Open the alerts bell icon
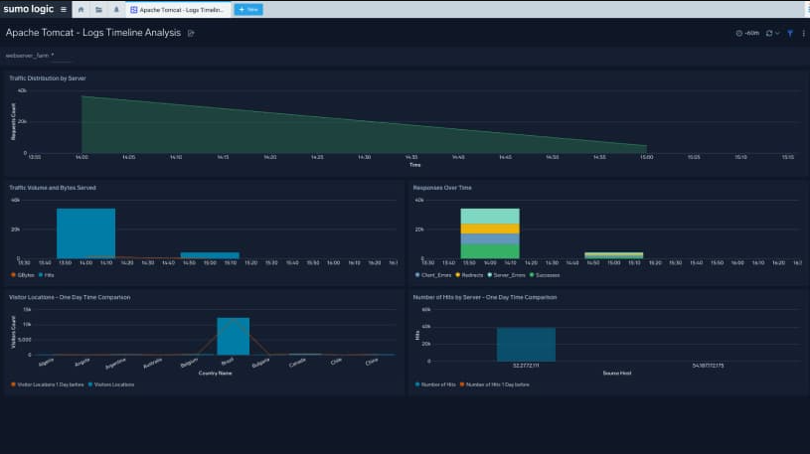 click(x=117, y=9)
